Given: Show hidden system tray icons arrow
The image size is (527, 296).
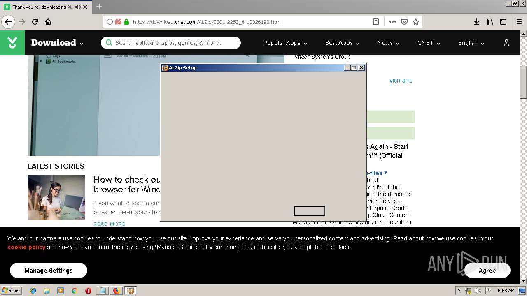Looking at the screenshot, I should pos(459,291).
